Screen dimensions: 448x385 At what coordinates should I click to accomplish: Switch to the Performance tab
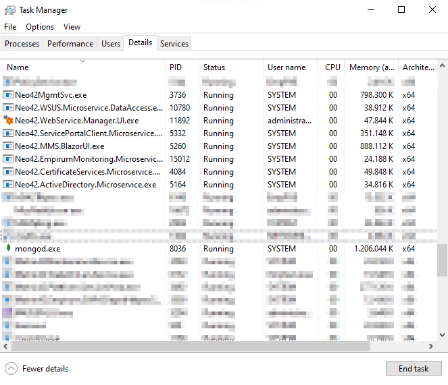pyautogui.click(x=70, y=44)
